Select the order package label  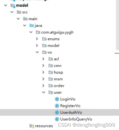(59, 86)
